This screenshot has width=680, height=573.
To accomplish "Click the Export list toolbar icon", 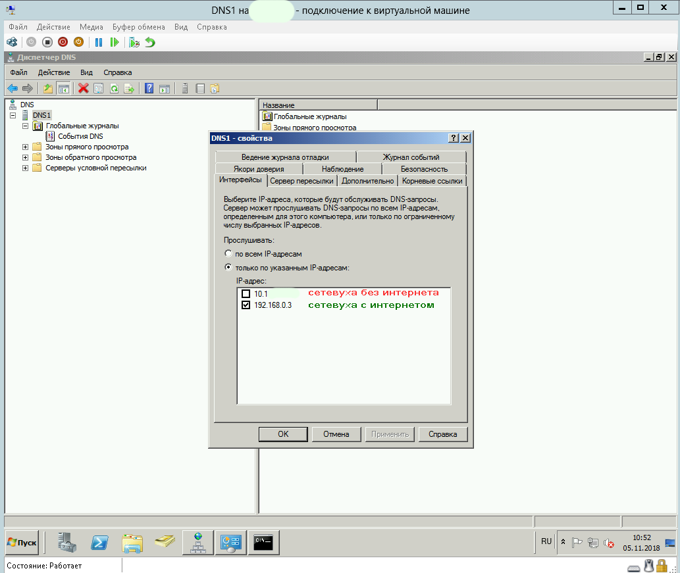I will tap(129, 88).
